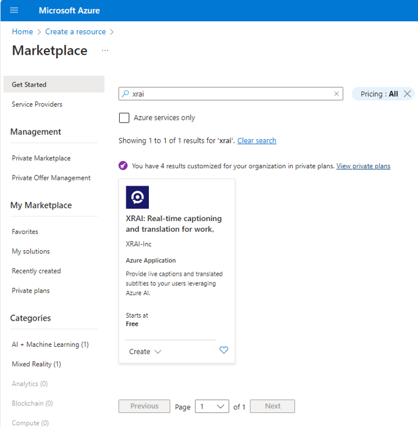This screenshot has width=418, height=427.
Task: Click the purple rocket private plans icon
Action: click(123, 166)
